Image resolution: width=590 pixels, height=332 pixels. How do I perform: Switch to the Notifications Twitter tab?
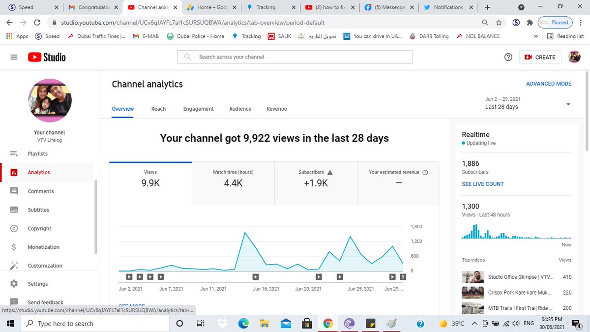[x=448, y=7]
